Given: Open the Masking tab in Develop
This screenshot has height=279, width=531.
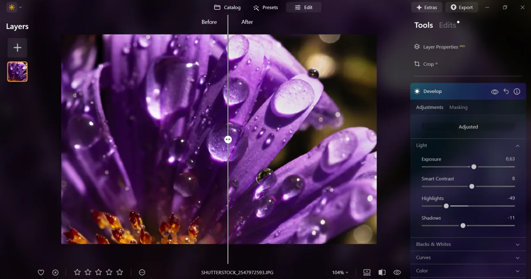Looking at the screenshot, I should coord(458,107).
